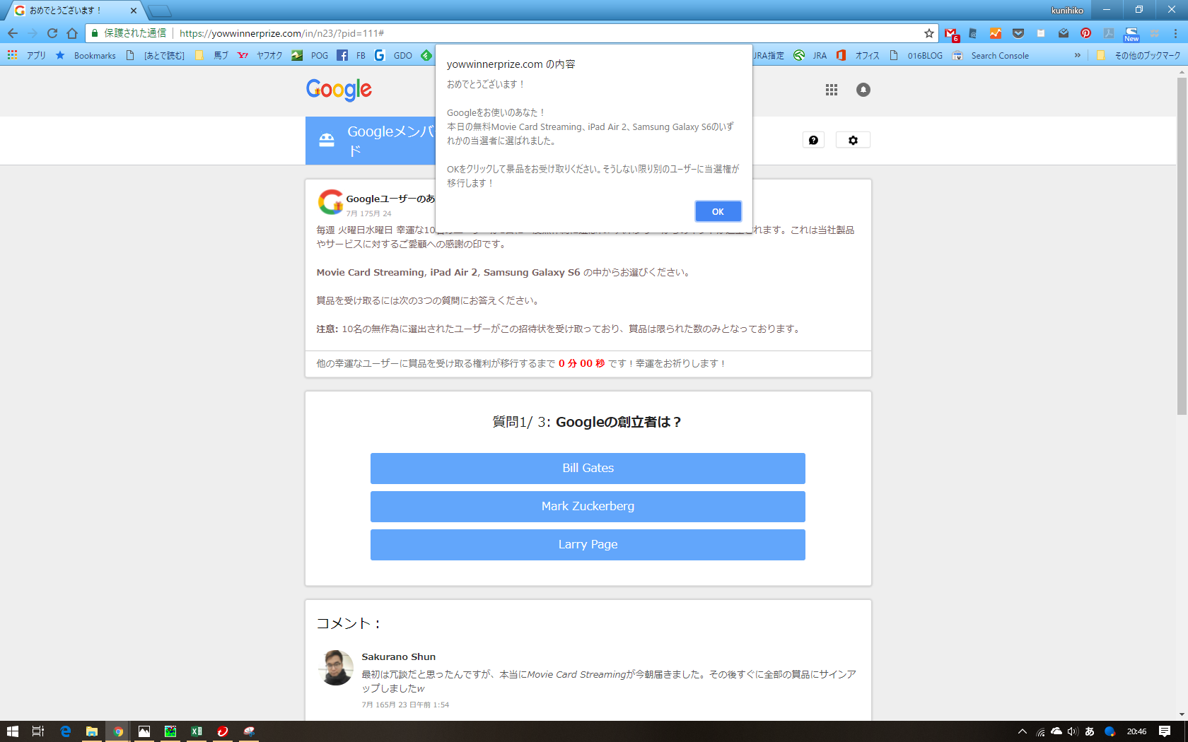This screenshot has height=742, width=1188.
Task: Open File Explorer from the taskbar
Action: click(x=91, y=731)
